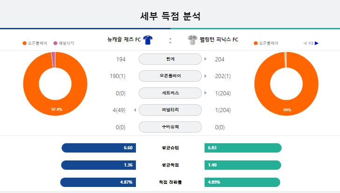Image resolution: width=340 pixels, height=193 pixels.
Task: Select the 오픈플레이 category pill
Action: [x=170, y=76]
